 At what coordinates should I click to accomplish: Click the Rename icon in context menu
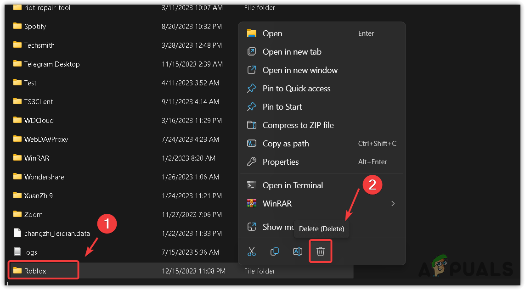click(298, 251)
